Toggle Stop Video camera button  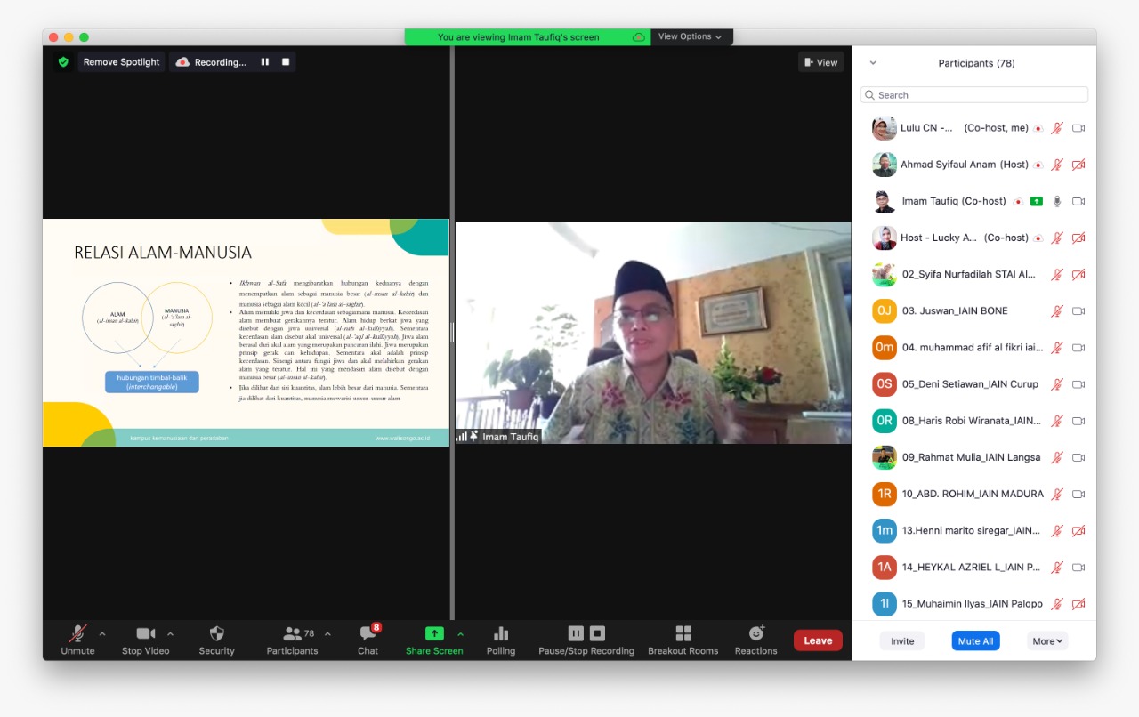(x=145, y=634)
